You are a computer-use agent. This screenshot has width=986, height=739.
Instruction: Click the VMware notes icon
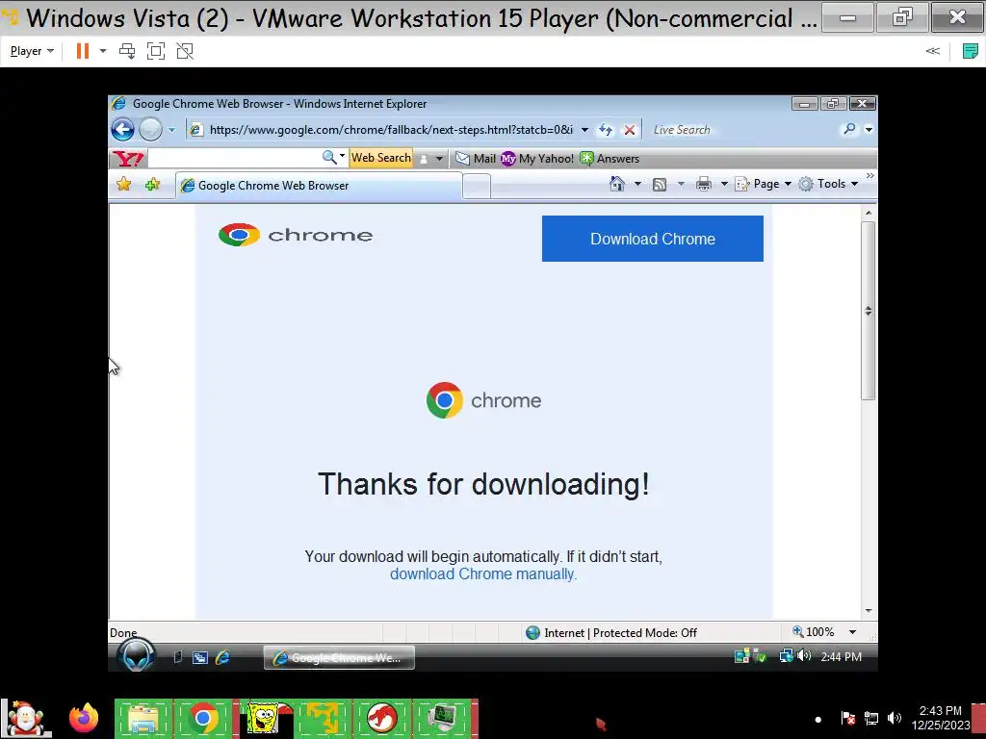tap(971, 51)
